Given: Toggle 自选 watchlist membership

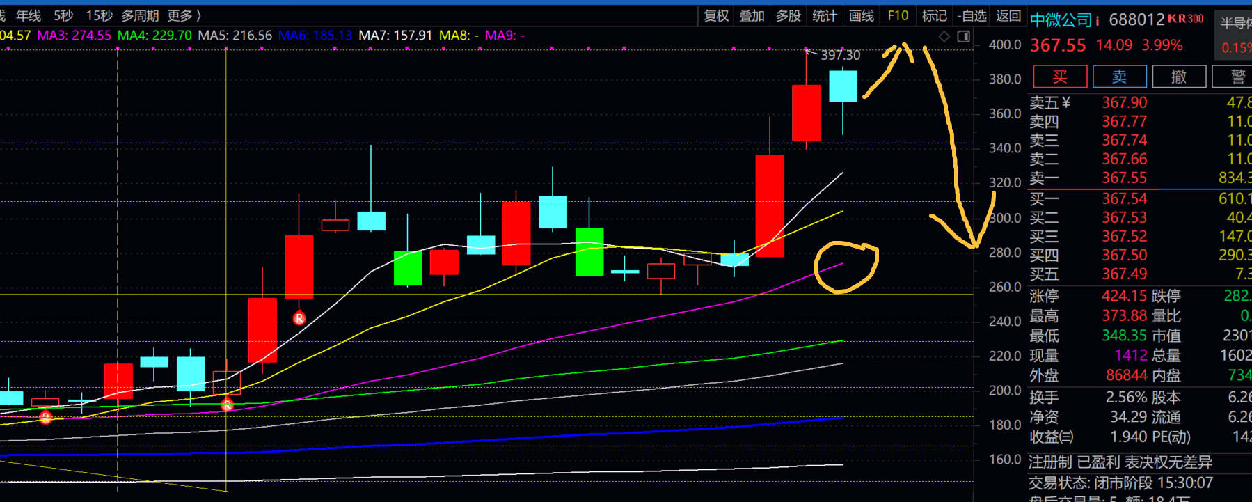Looking at the screenshot, I should coord(972,15).
